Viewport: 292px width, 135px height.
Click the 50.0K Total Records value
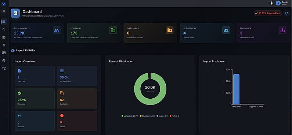click(x=64, y=77)
